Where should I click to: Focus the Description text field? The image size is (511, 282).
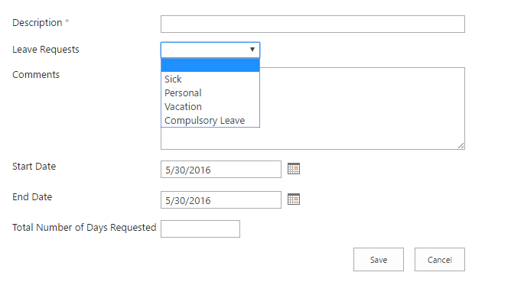pos(313,24)
